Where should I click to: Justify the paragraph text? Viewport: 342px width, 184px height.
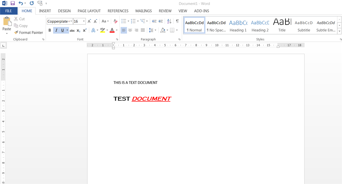(x=143, y=30)
